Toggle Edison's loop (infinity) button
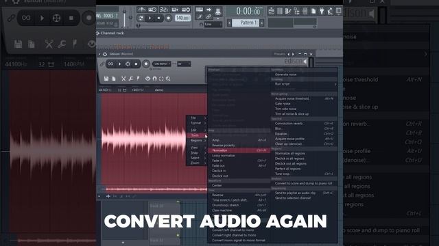Screen dimensions: 439x246 (110, 64)
